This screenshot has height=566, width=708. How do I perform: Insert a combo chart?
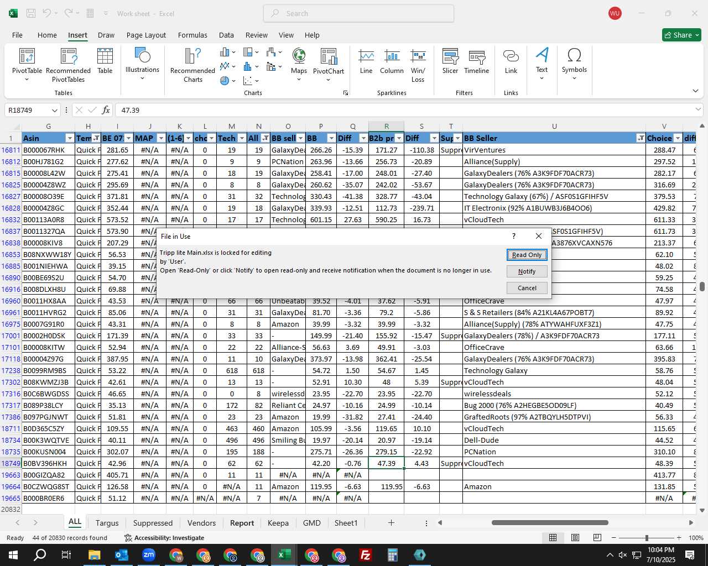pyautogui.click(x=274, y=66)
